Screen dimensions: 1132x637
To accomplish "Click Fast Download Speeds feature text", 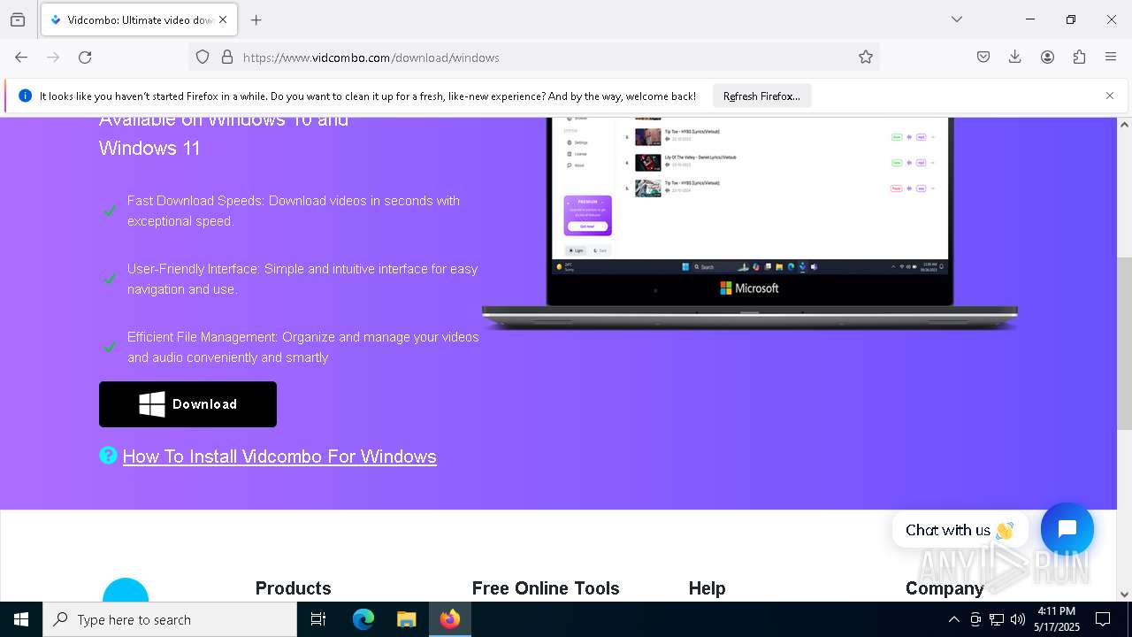I will click(294, 211).
